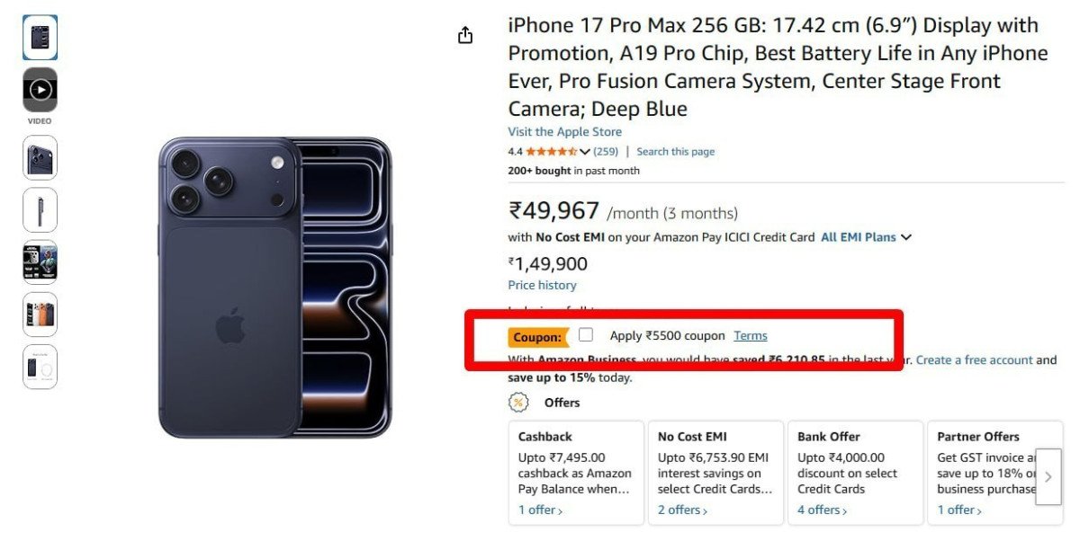The height and width of the screenshot is (541, 1080).
Task: Open the 4.4 rating breakdown chevron
Action: click(585, 151)
